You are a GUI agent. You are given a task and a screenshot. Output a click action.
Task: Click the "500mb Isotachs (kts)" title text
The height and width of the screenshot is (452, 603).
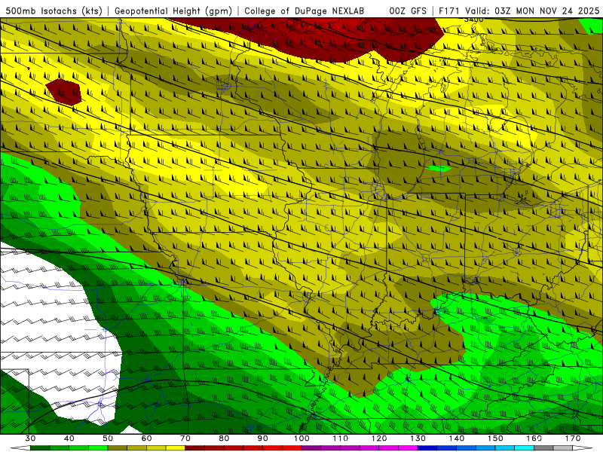[54, 11]
